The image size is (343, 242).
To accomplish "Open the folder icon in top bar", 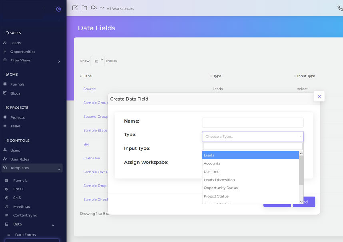I will pyautogui.click(x=84, y=8).
